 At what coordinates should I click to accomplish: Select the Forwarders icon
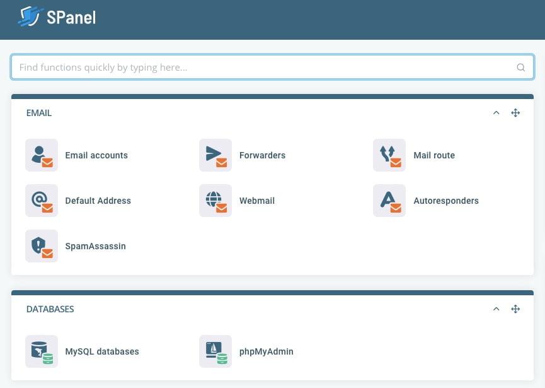[x=215, y=155]
